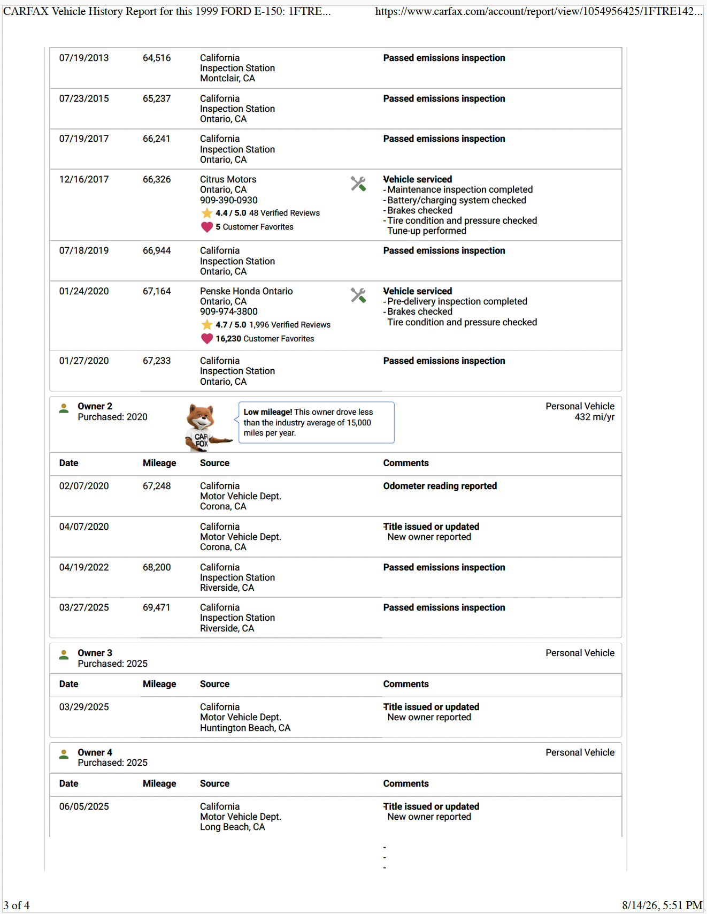This screenshot has width=707, height=914.
Task: Click the Comments column header under Owner 4
Action: pos(406,783)
